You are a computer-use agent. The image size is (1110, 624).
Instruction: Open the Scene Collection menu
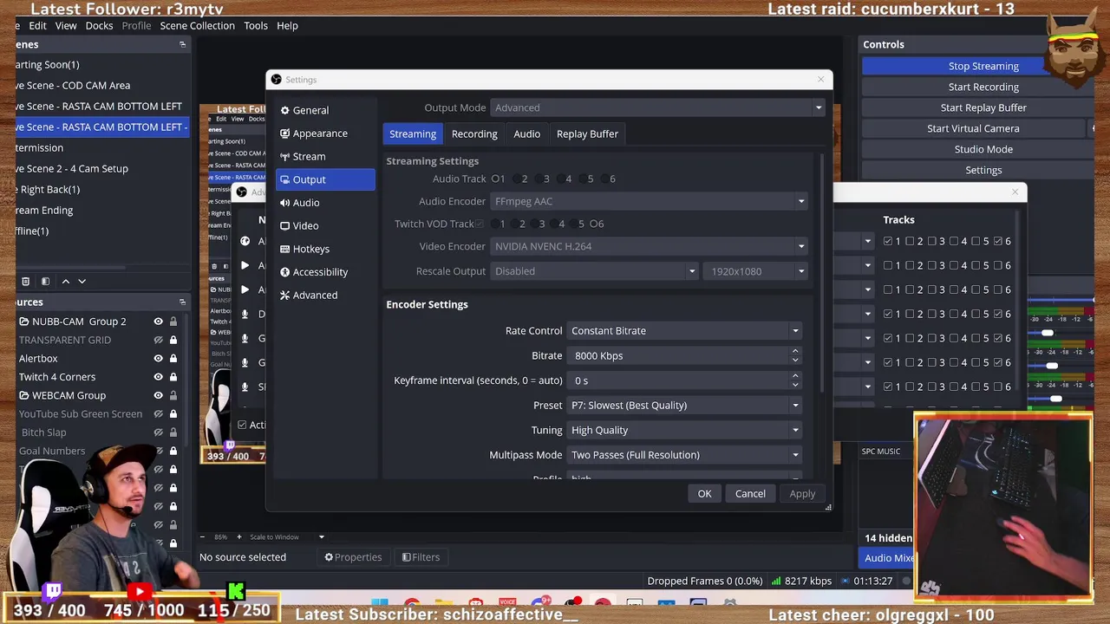pyautogui.click(x=197, y=26)
